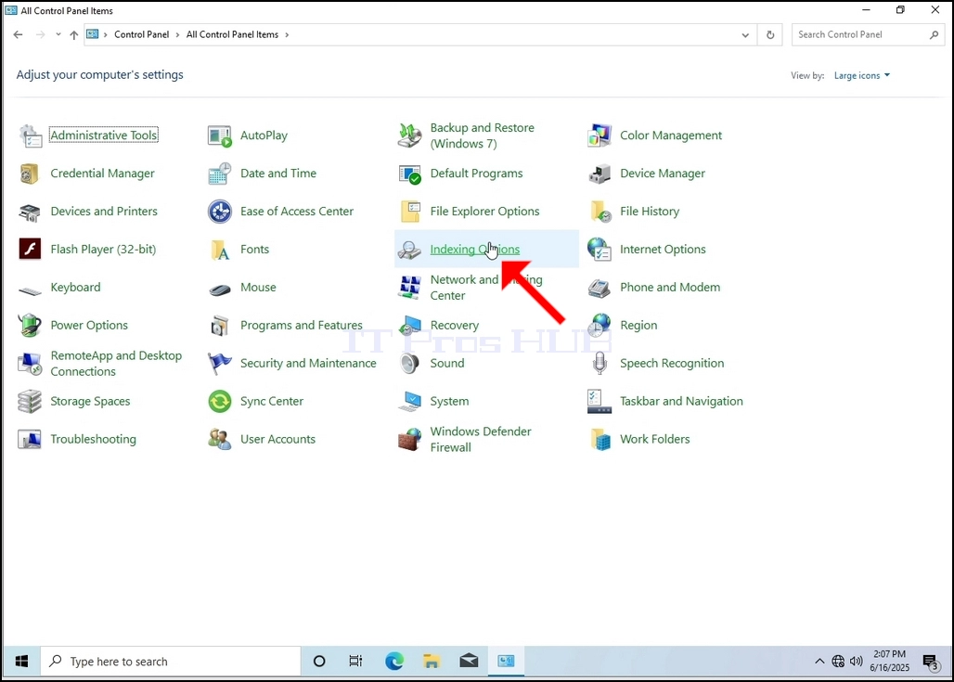The width and height of the screenshot is (954, 682).
Task: Open recent locations dropdown arrow
Action: click(x=58, y=34)
